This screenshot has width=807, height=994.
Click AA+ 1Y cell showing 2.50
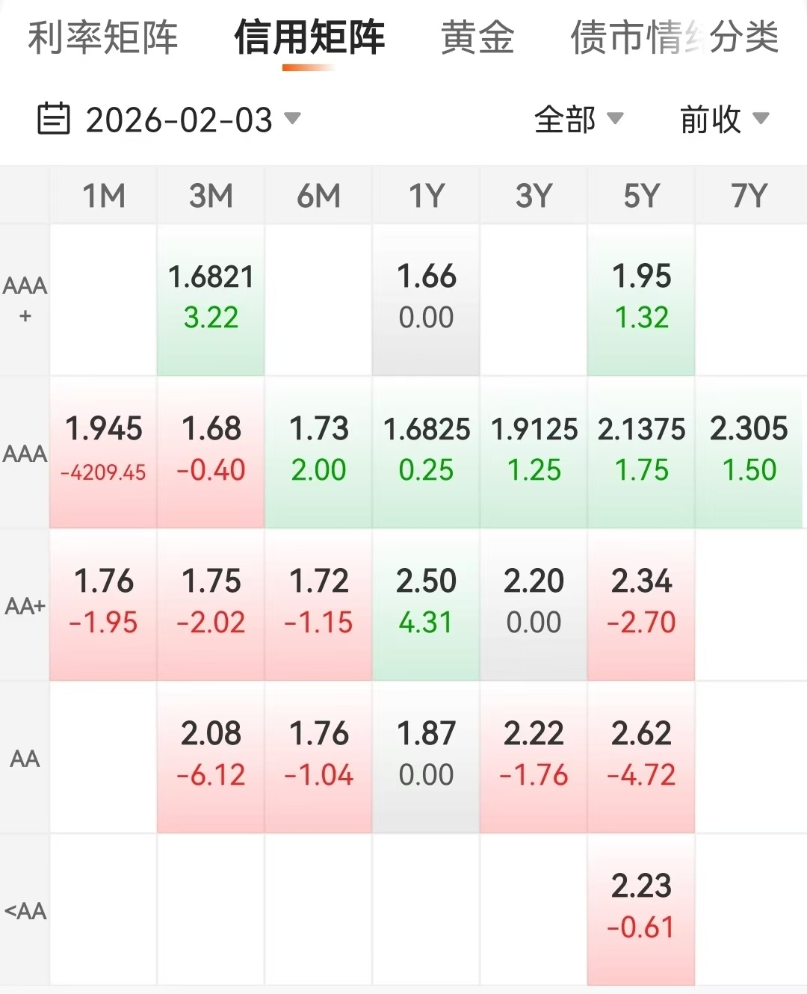(x=426, y=602)
